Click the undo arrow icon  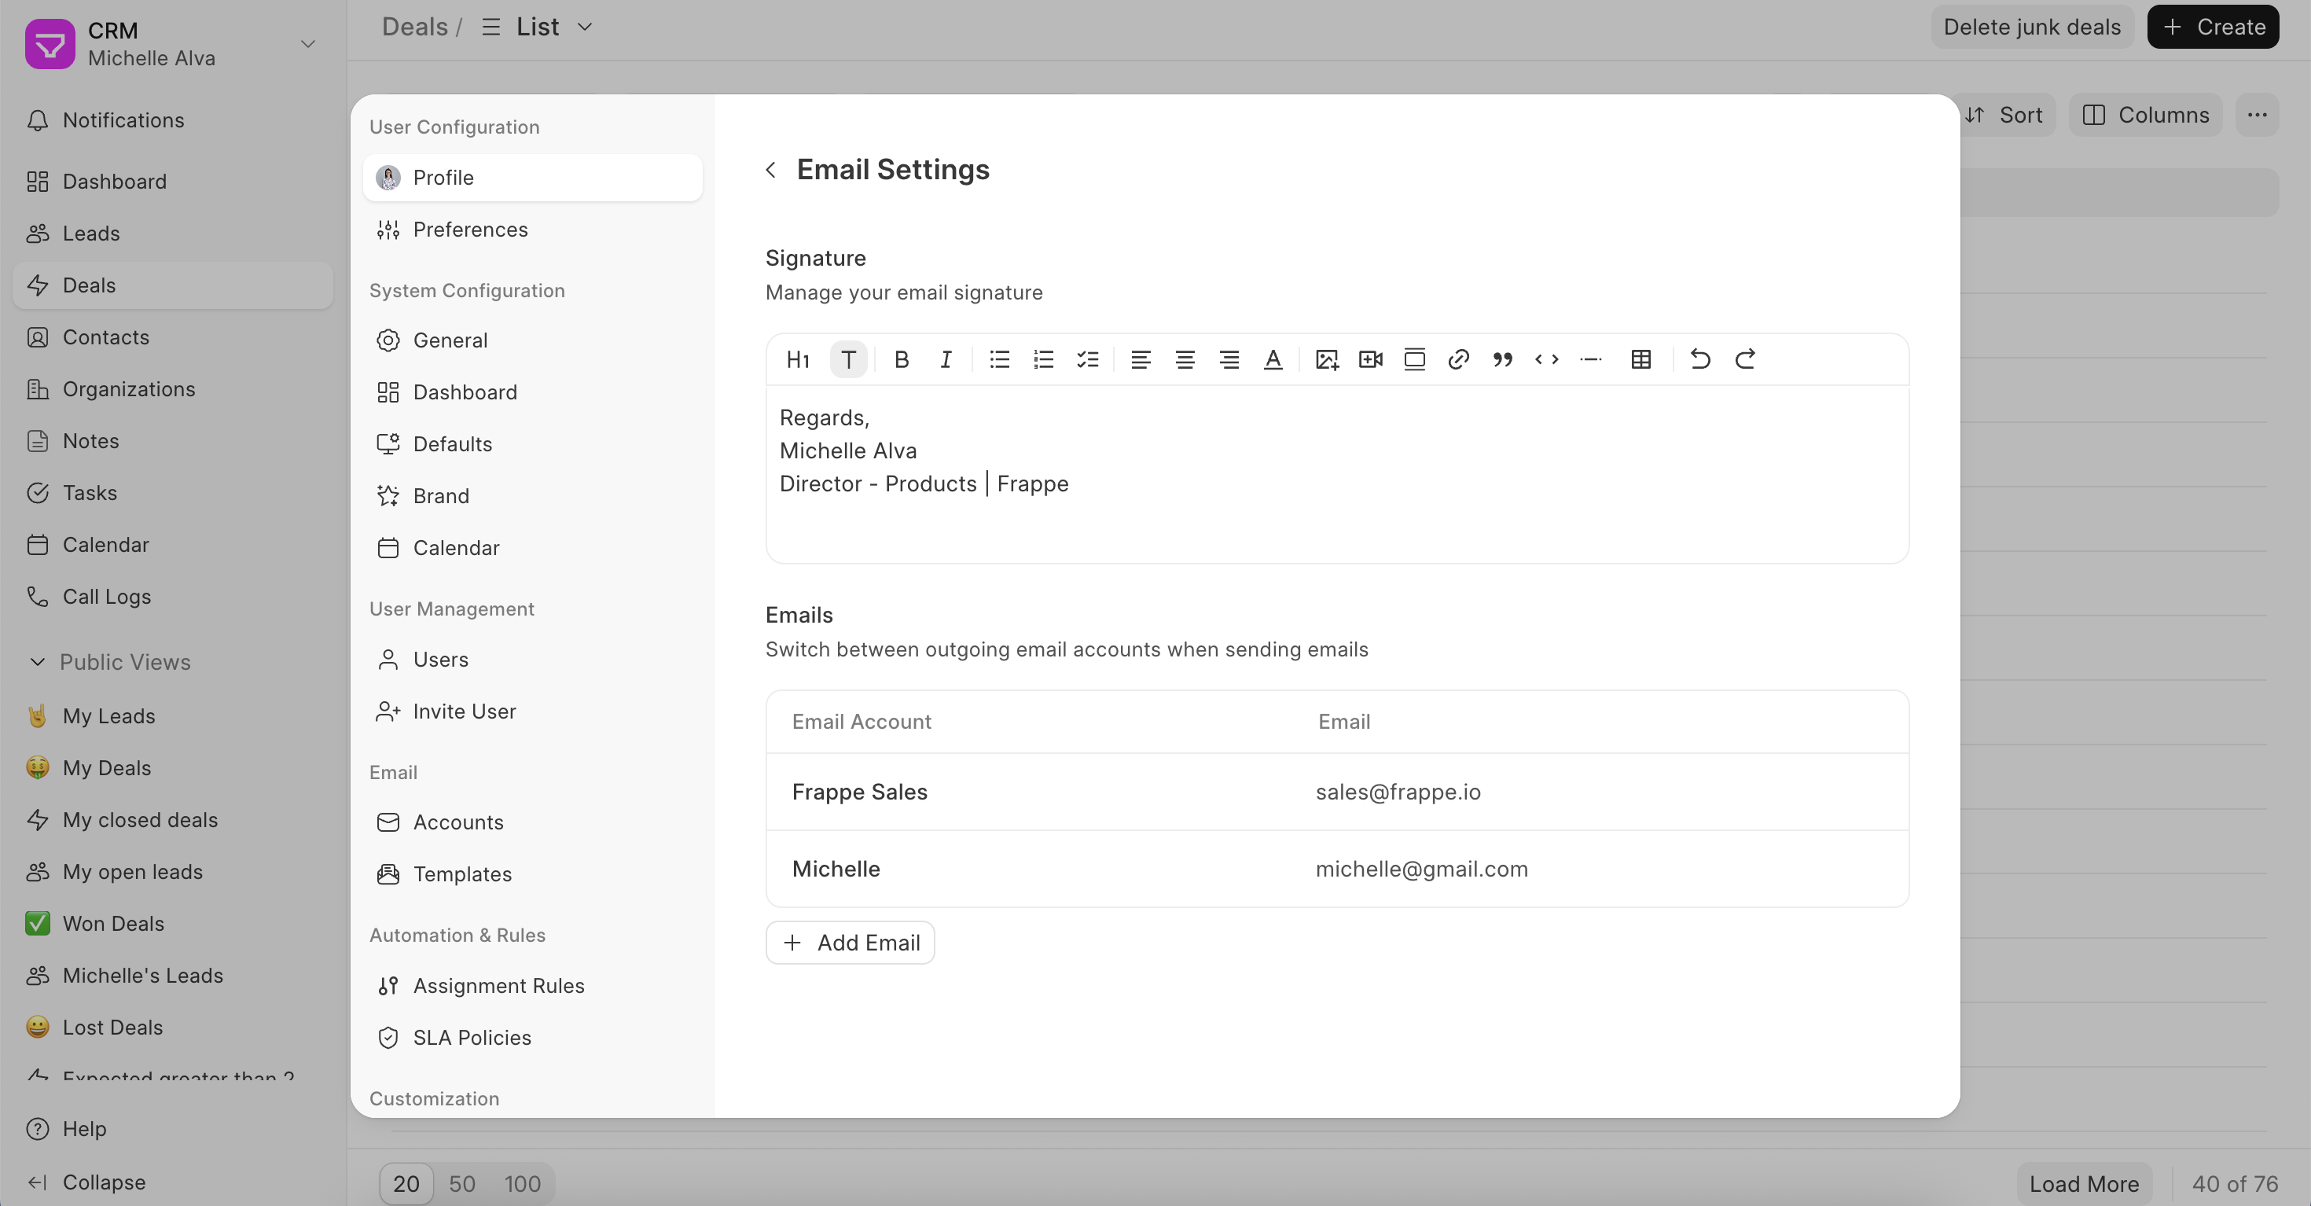pos(1700,360)
